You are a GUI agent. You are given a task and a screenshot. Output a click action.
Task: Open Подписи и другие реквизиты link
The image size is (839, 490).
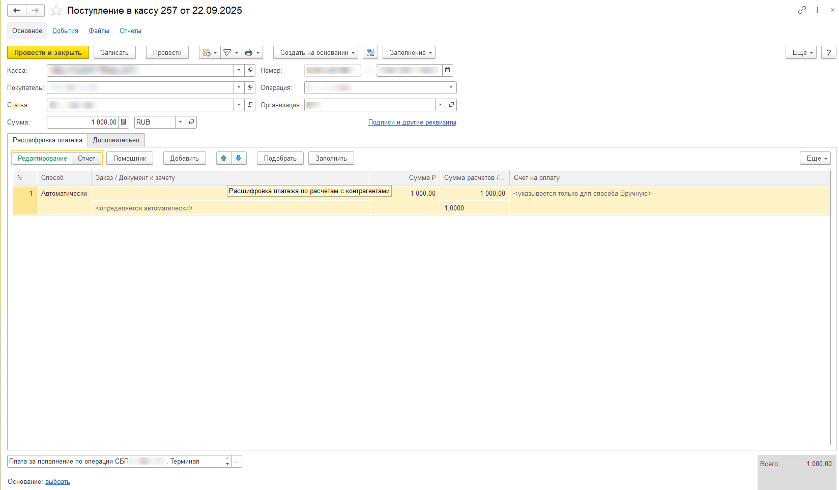pos(412,122)
